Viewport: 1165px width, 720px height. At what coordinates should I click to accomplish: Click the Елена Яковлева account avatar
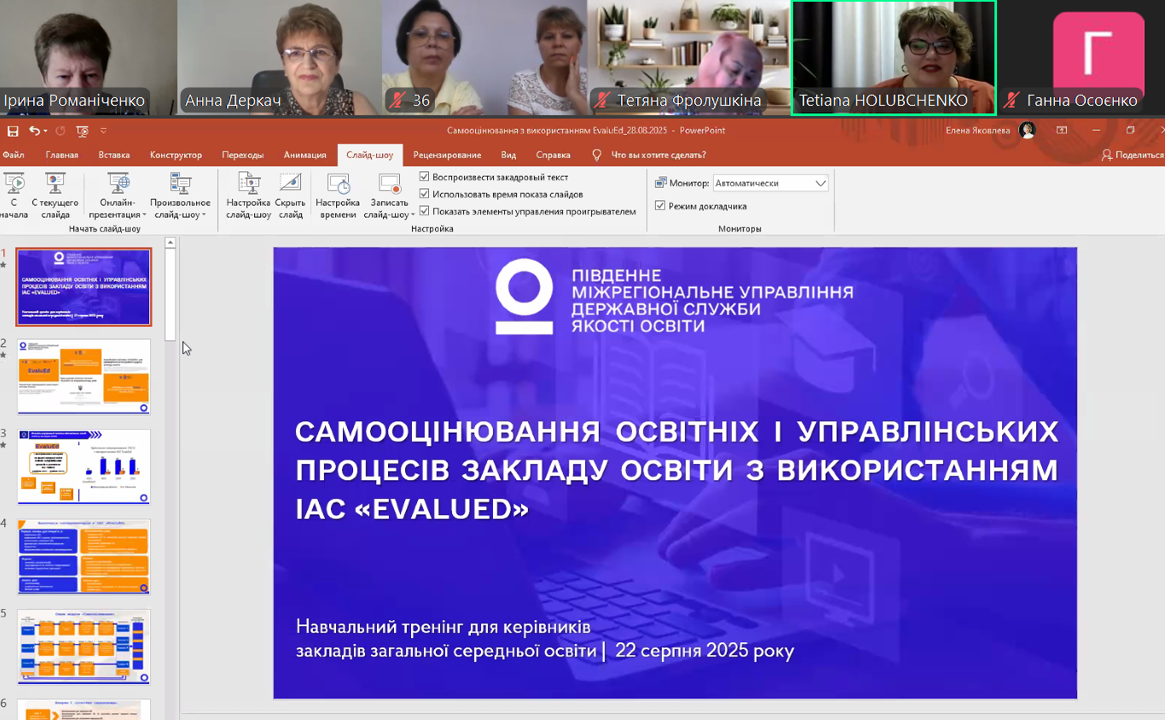click(x=1028, y=131)
